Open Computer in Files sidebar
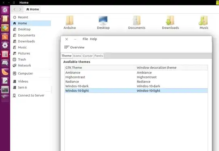The width and height of the screenshot is (219, 151). [x=31, y=73]
